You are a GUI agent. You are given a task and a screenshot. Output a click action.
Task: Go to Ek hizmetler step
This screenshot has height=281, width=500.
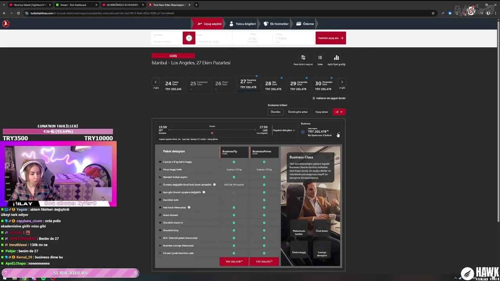click(276, 24)
